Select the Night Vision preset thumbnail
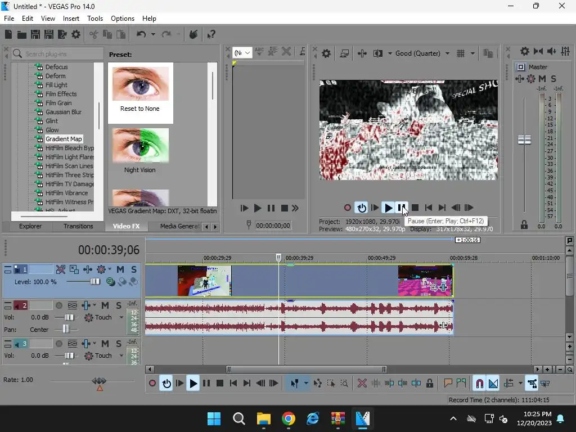Image resolution: width=576 pixels, height=432 pixels. [140, 146]
